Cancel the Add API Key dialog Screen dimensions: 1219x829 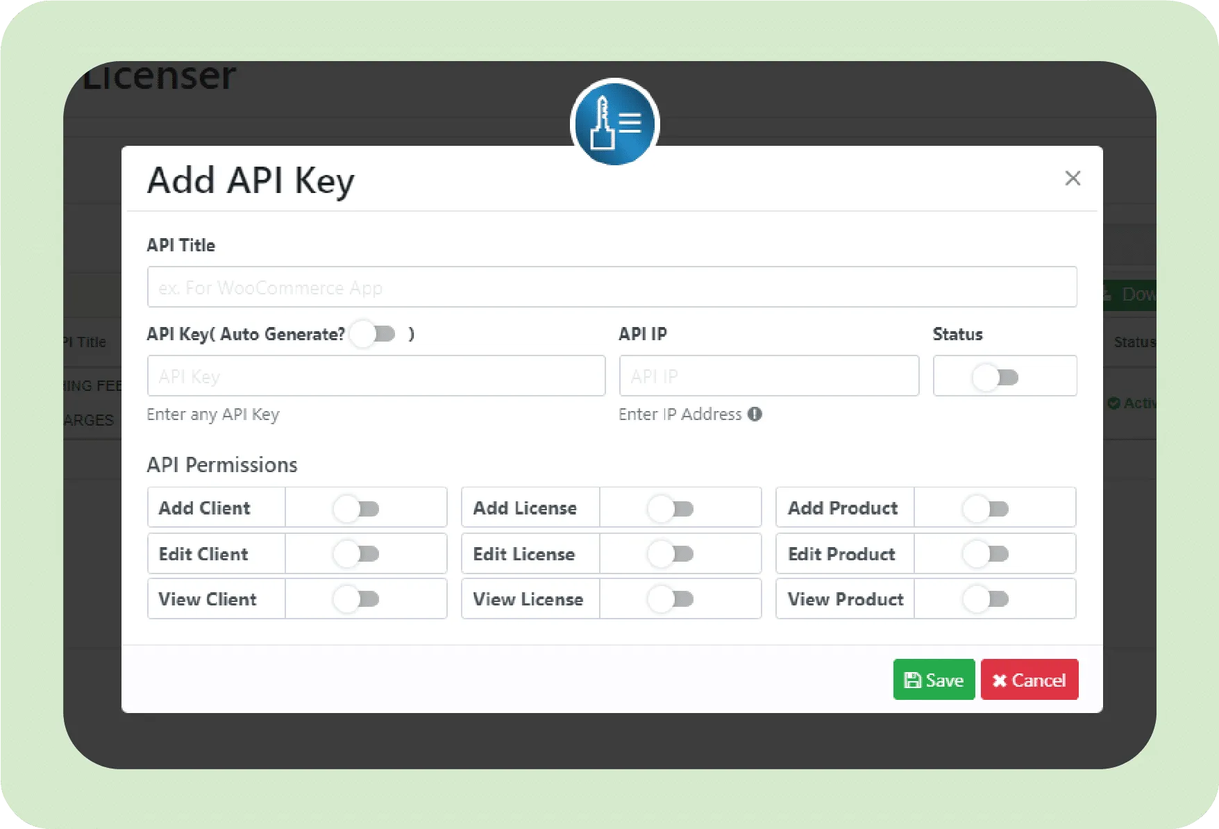pos(1029,680)
